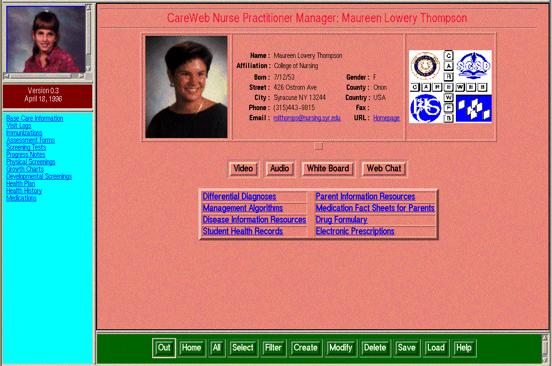Open Disease Information Resources
Image resolution: width=552 pixels, height=366 pixels.
[x=254, y=220]
